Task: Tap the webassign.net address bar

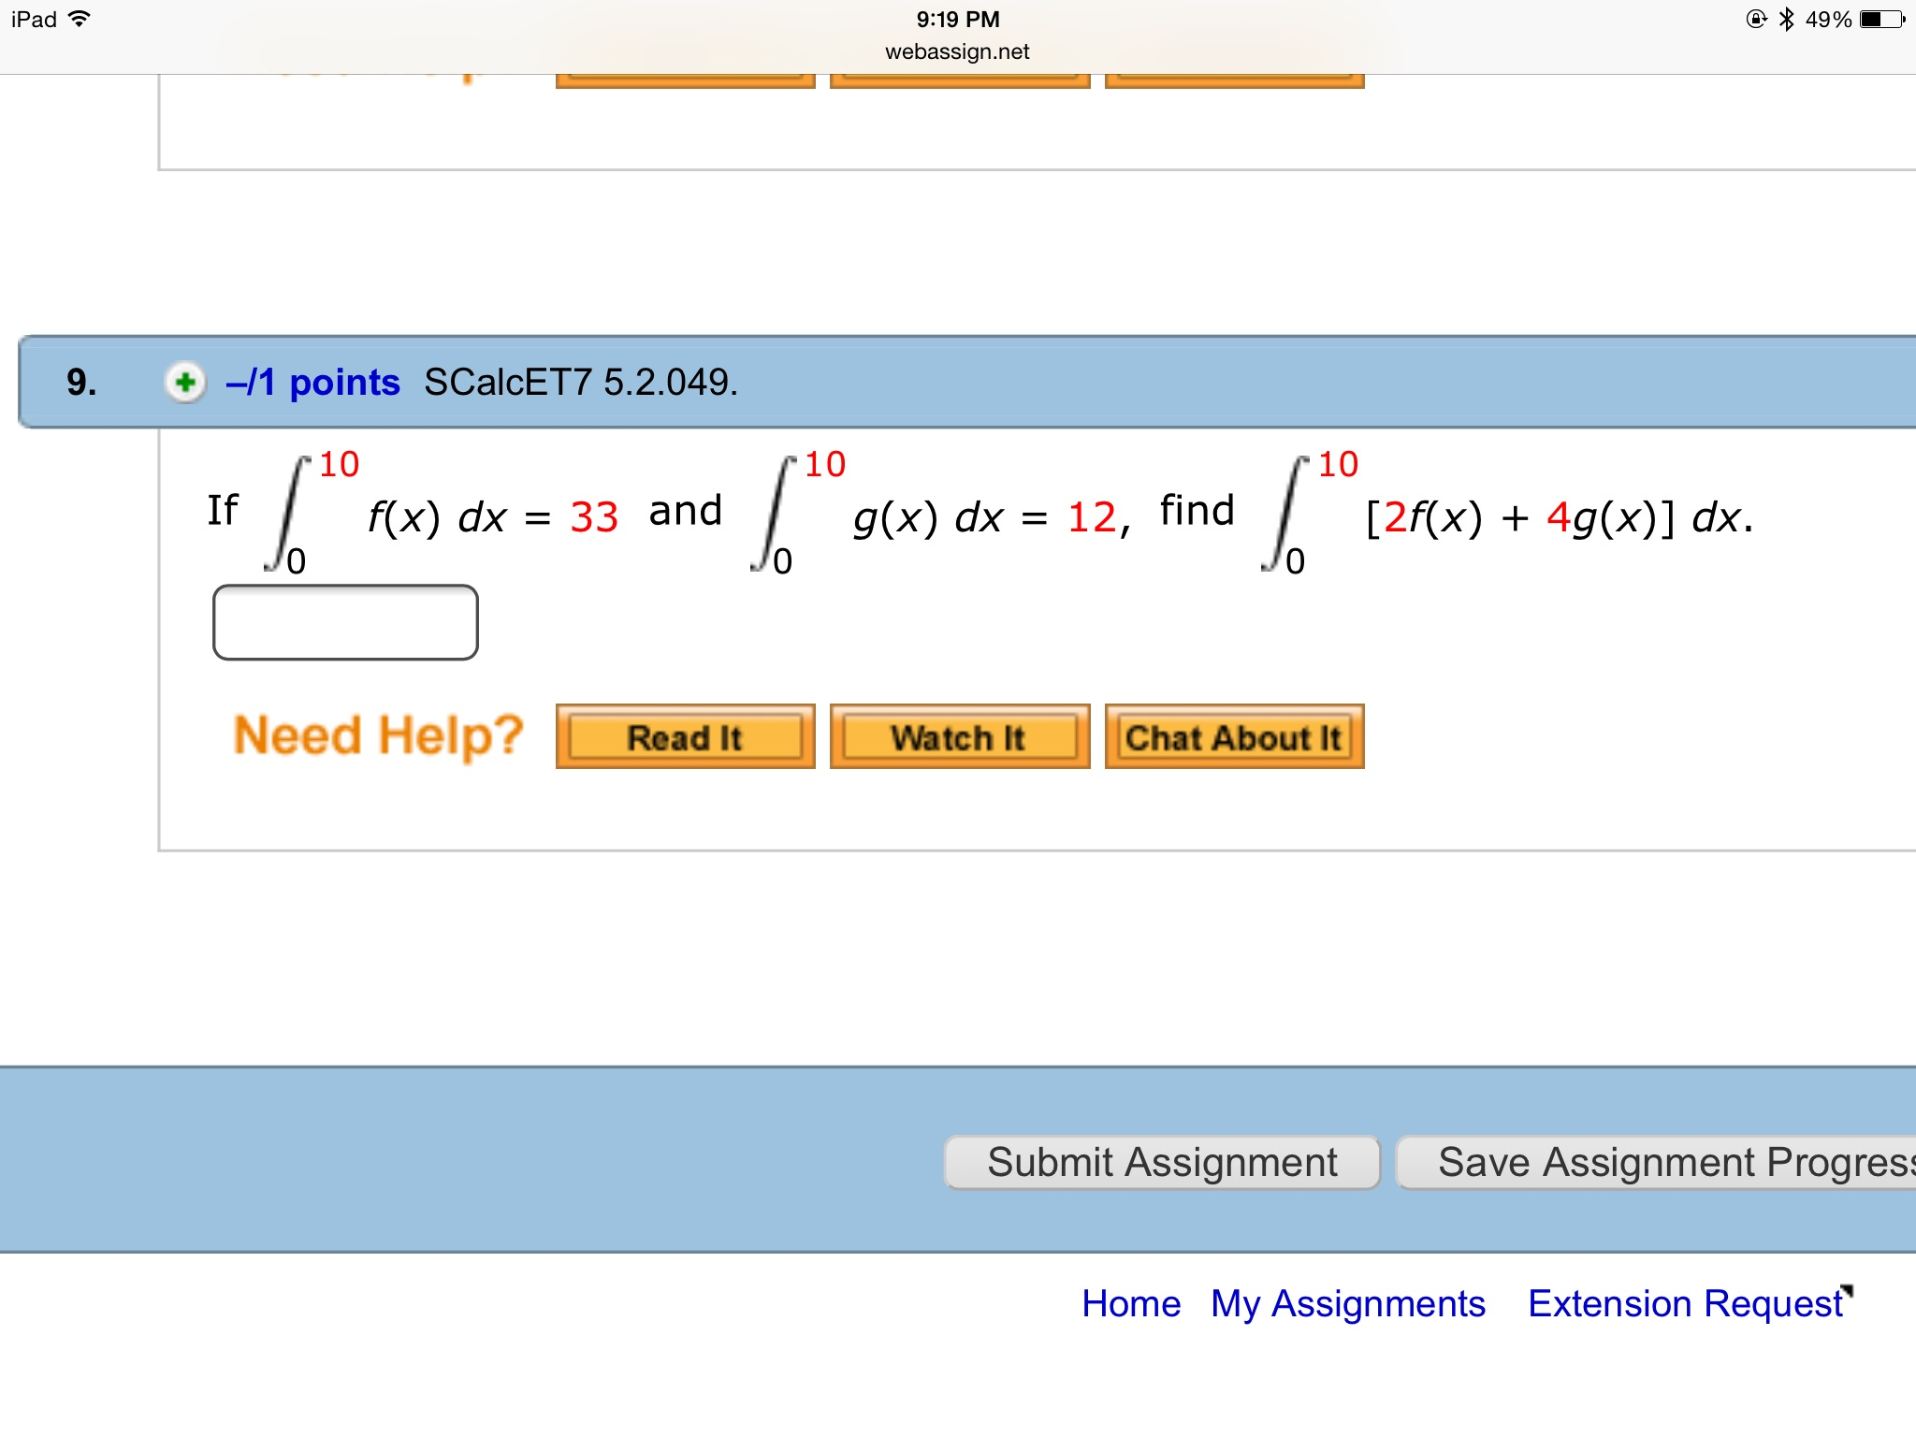Action: click(x=957, y=51)
